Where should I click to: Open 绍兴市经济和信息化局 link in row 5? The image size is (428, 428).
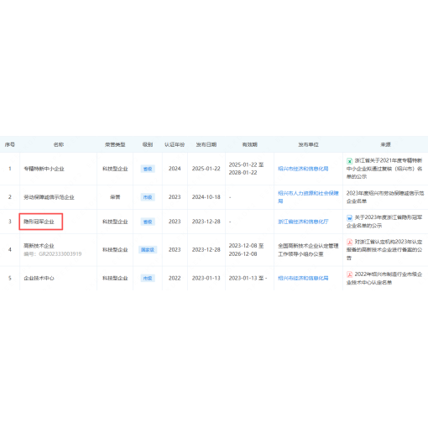303,278
